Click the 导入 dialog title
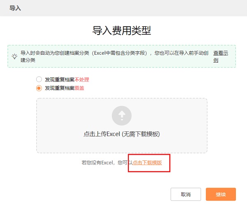Image resolution: width=247 pixels, height=206 pixels. (x=15, y=8)
